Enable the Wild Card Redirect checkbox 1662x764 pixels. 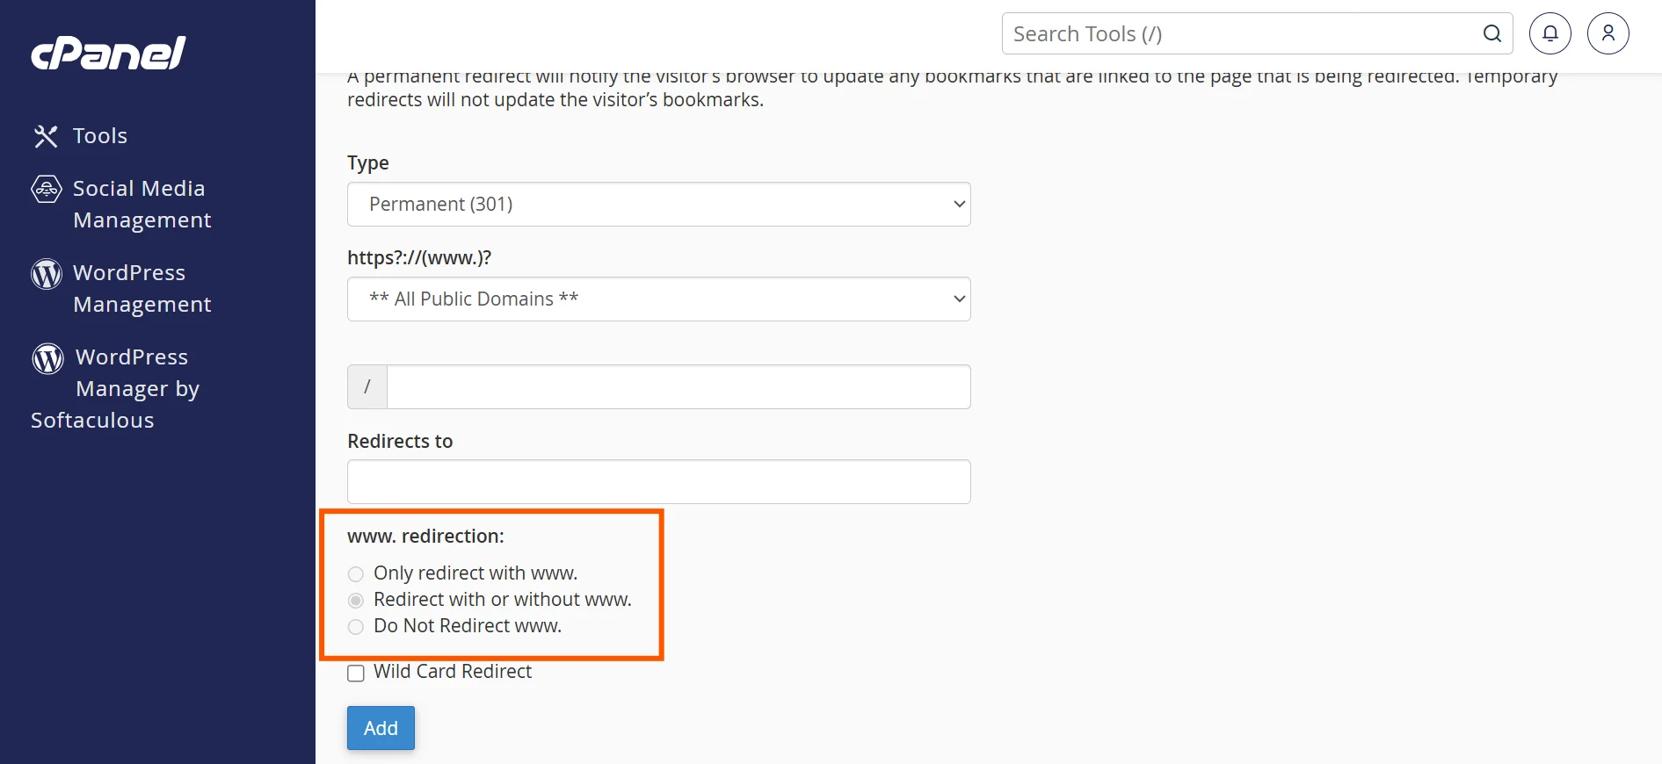(x=356, y=673)
